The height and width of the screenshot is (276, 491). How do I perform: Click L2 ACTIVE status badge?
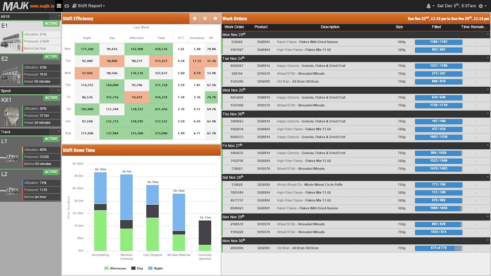(x=51, y=172)
